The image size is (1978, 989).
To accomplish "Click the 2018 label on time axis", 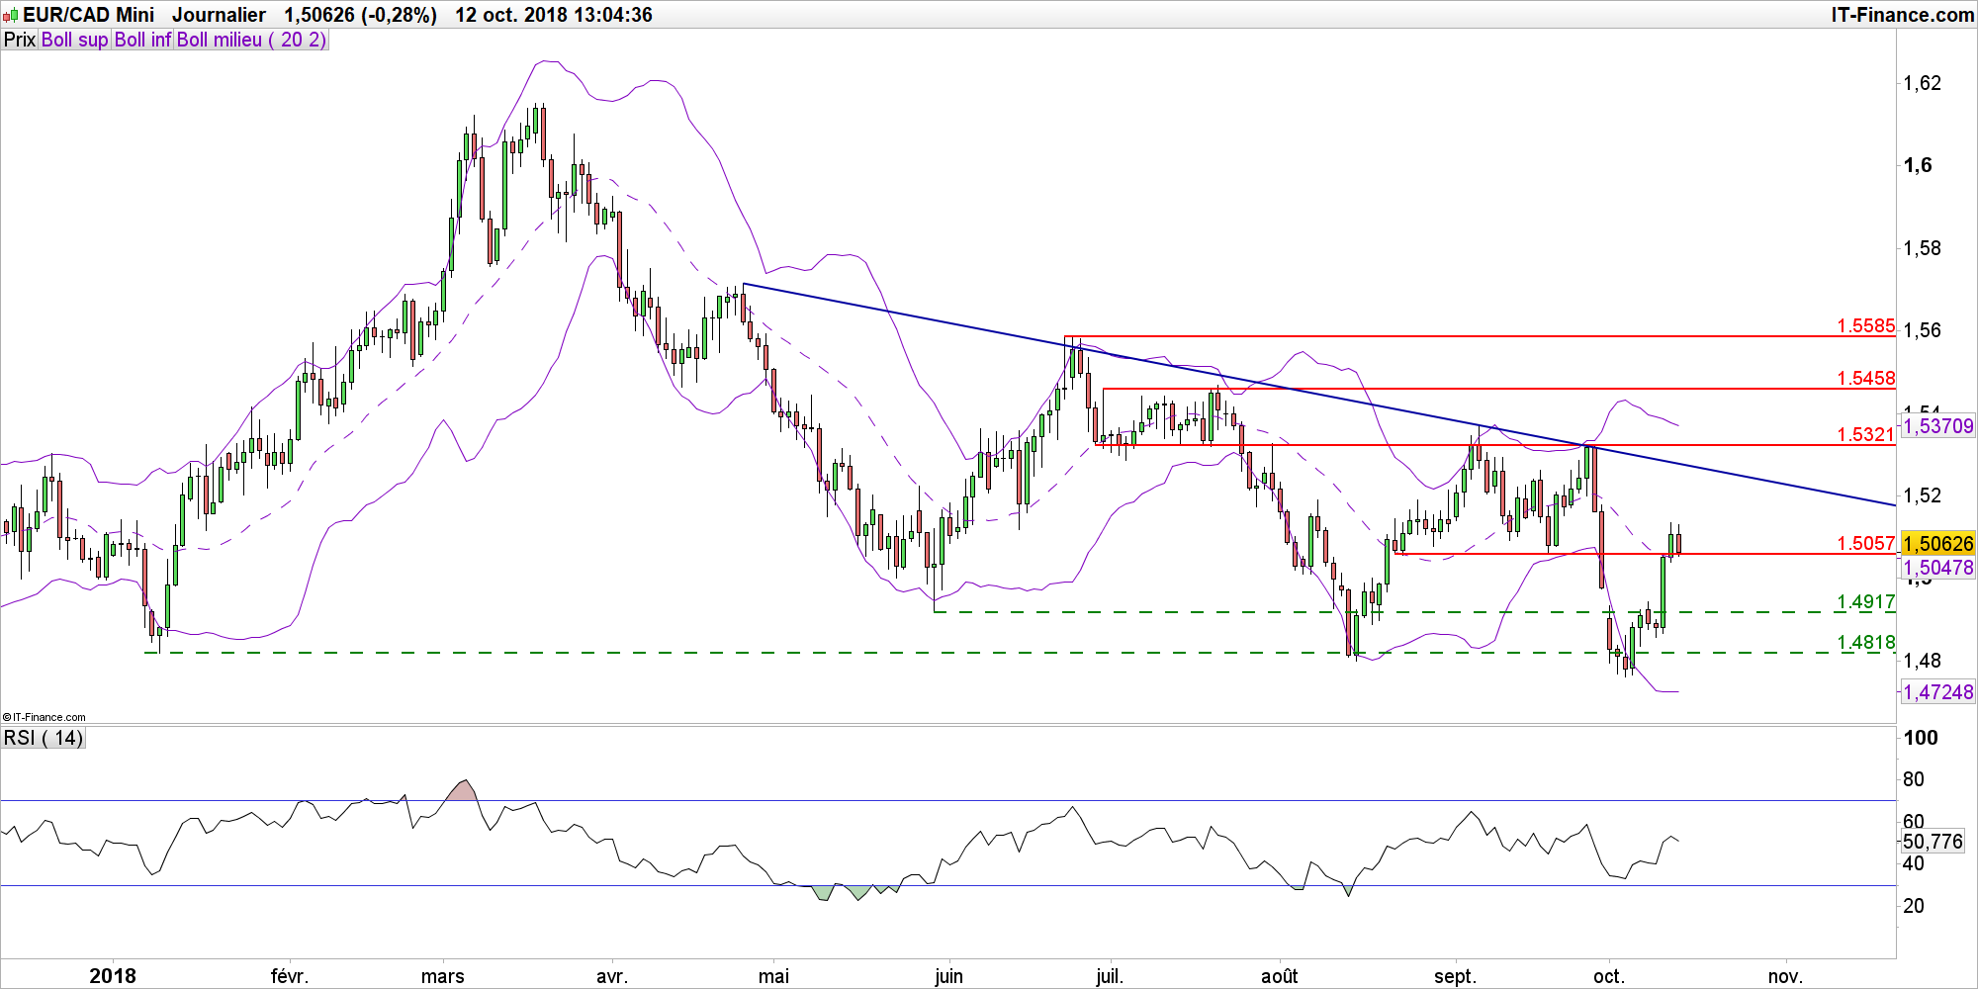I will (x=113, y=976).
